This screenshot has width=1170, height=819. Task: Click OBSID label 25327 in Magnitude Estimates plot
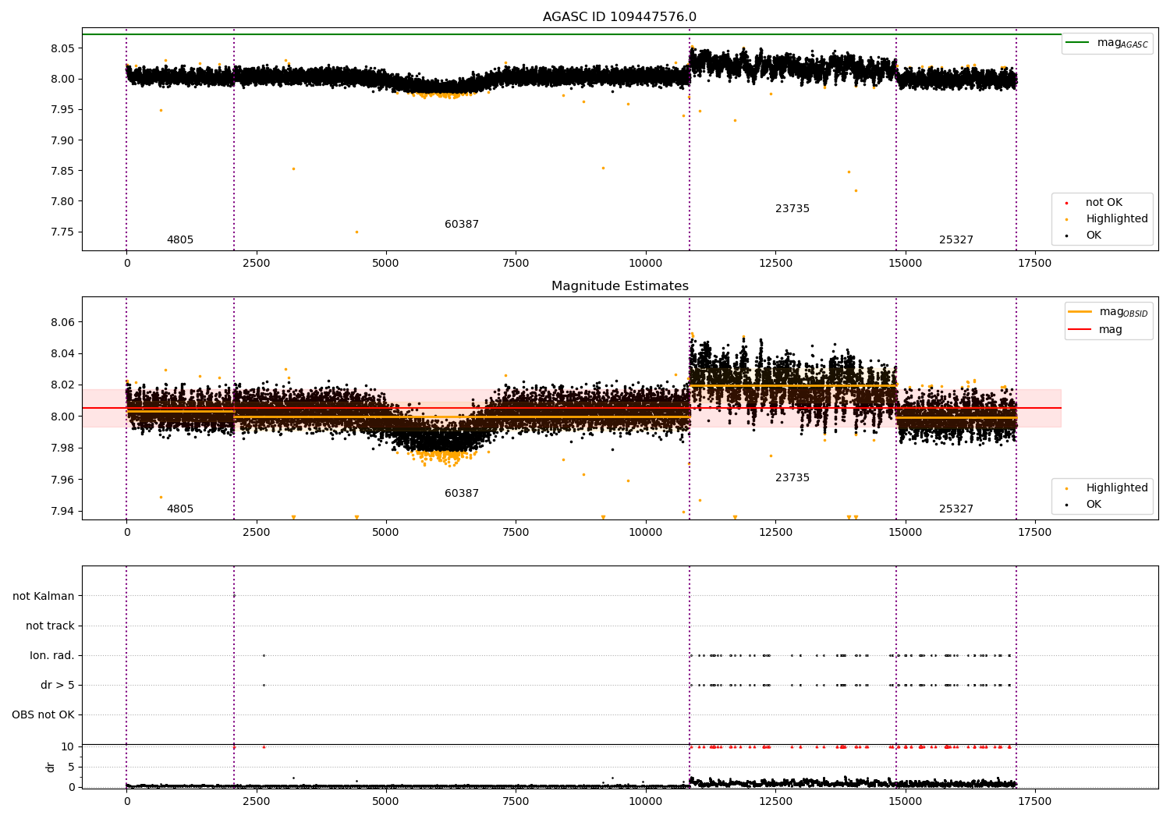coord(956,509)
